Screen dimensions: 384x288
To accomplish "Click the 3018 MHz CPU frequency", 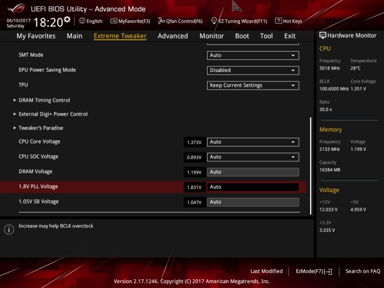I will pos(329,68).
